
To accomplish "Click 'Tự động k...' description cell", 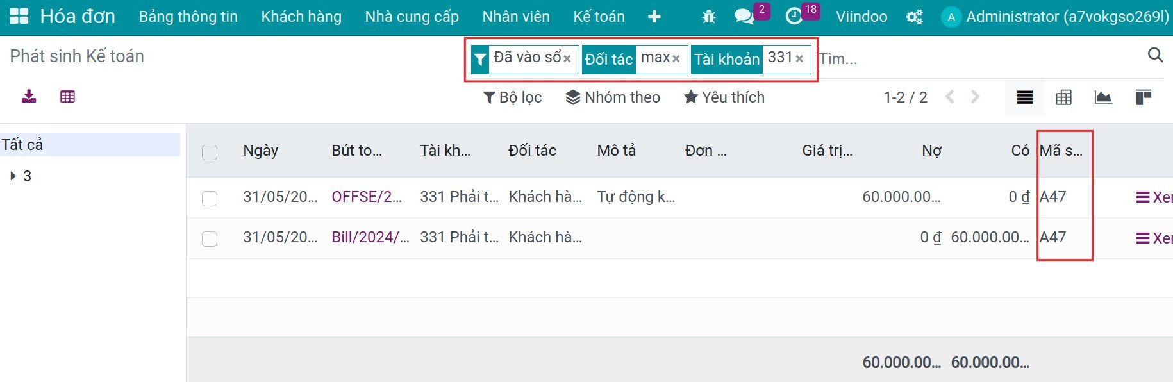I will tap(636, 197).
